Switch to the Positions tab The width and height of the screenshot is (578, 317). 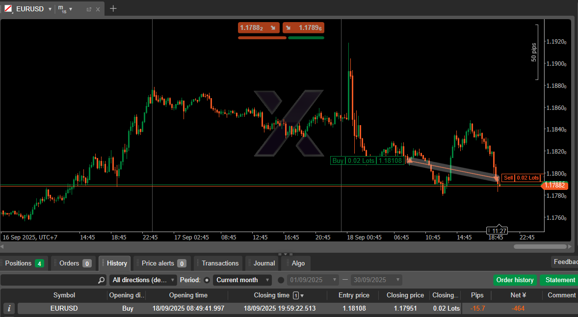[24, 264]
